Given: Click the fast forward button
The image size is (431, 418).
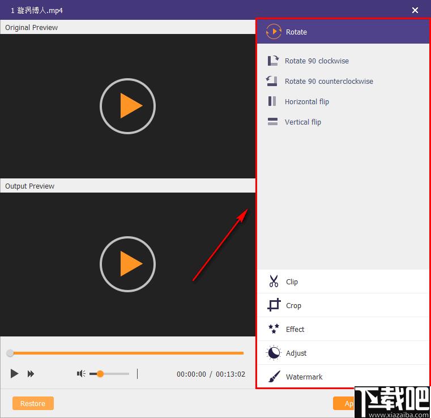Looking at the screenshot, I should coord(31,374).
